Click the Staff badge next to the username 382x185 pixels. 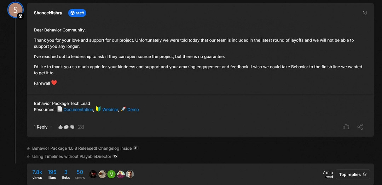click(x=77, y=13)
